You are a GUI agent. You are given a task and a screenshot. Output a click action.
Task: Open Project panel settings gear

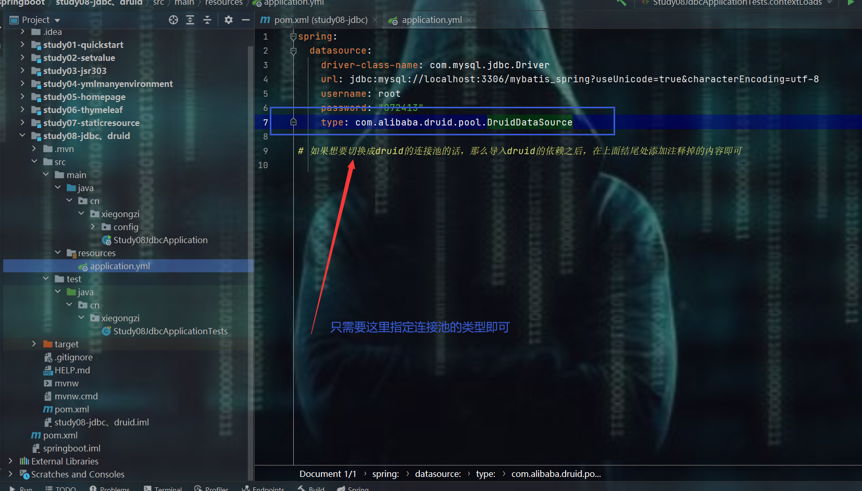[x=229, y=20]
